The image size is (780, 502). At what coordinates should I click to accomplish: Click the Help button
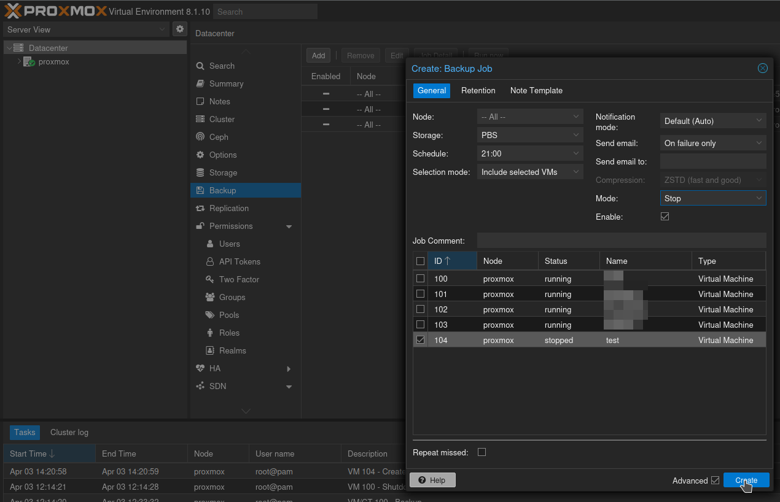432,480
